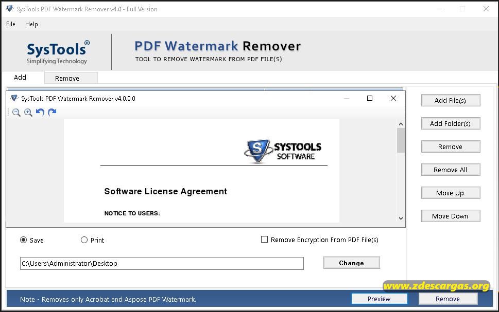Screen dimensions: 499x312
Task: Click the zoom in magnifier icon
Action: [28, 112]
